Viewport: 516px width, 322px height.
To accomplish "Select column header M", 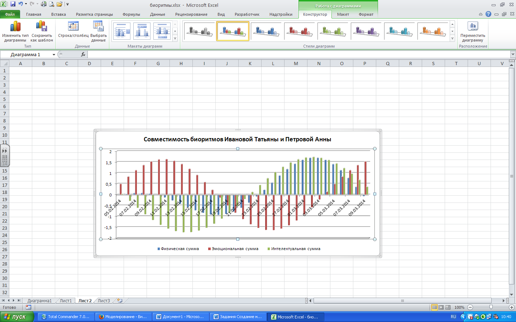I will (296, 63).
